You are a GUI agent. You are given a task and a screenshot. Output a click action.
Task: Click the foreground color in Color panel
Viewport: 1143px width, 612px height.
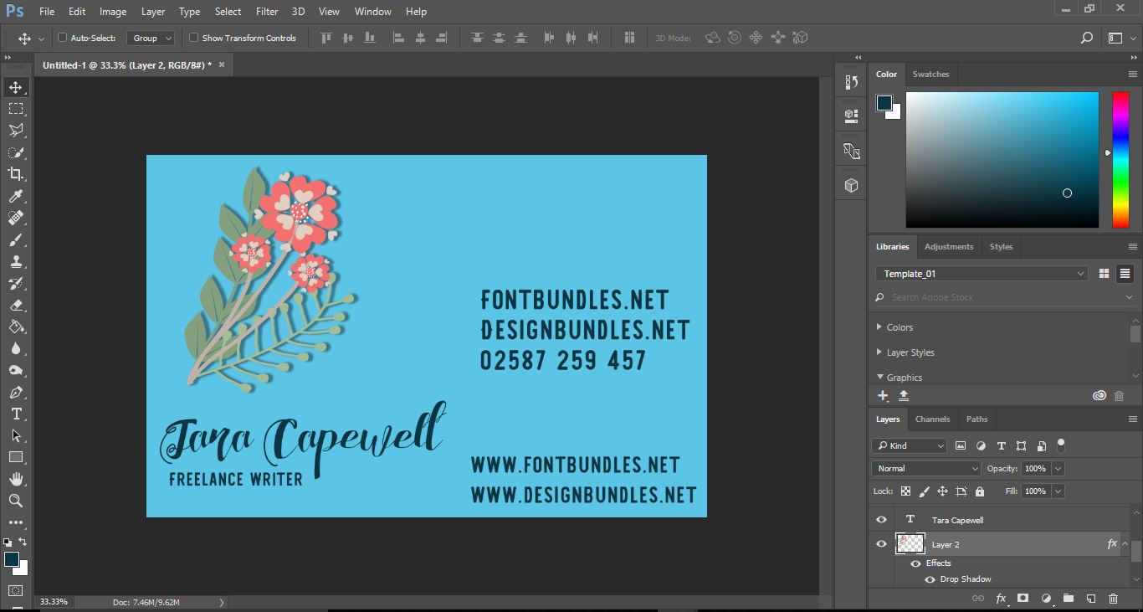tap(884, 103)
